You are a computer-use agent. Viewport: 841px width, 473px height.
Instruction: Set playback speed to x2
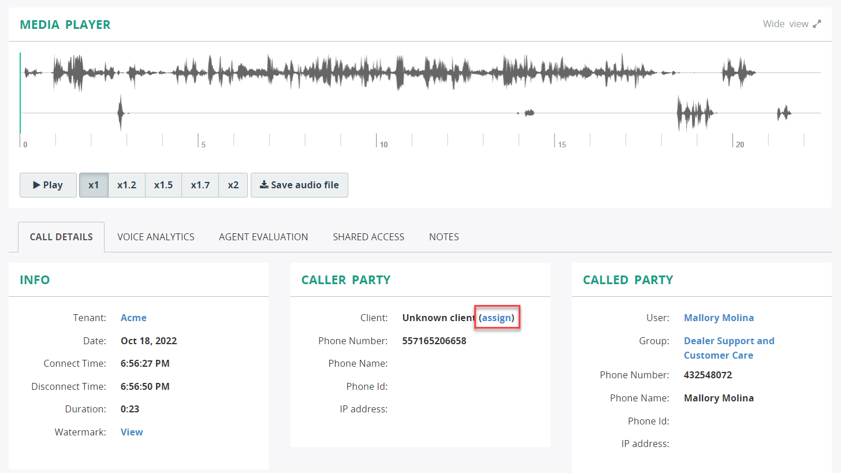click(233, 185)
